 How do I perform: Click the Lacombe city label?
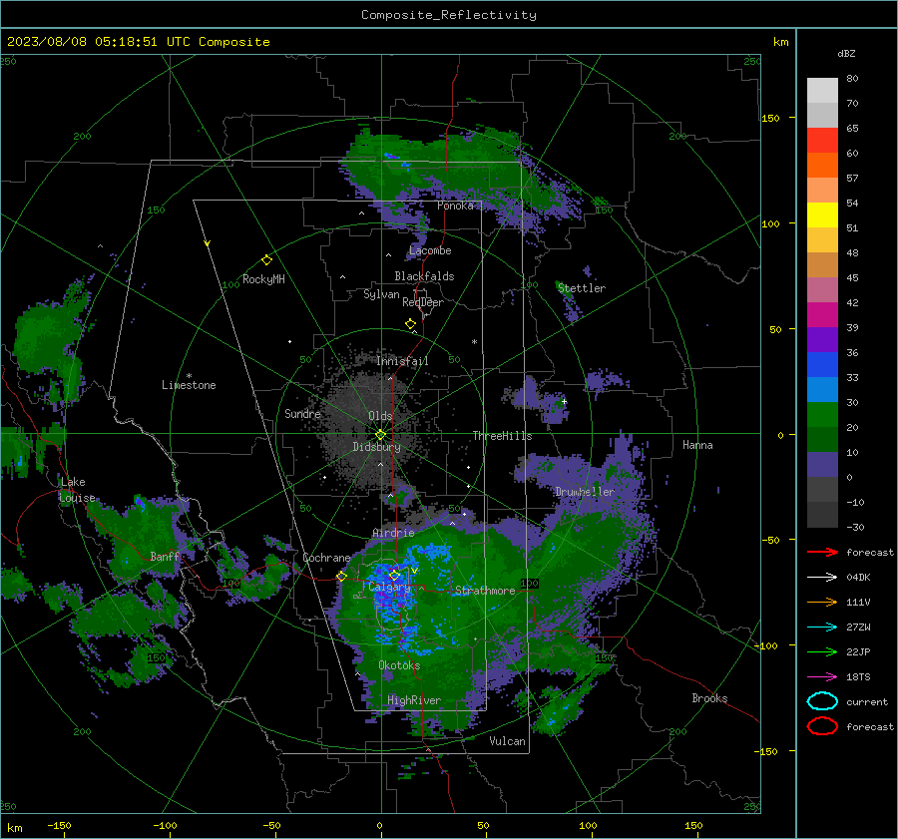pos(430,250)
